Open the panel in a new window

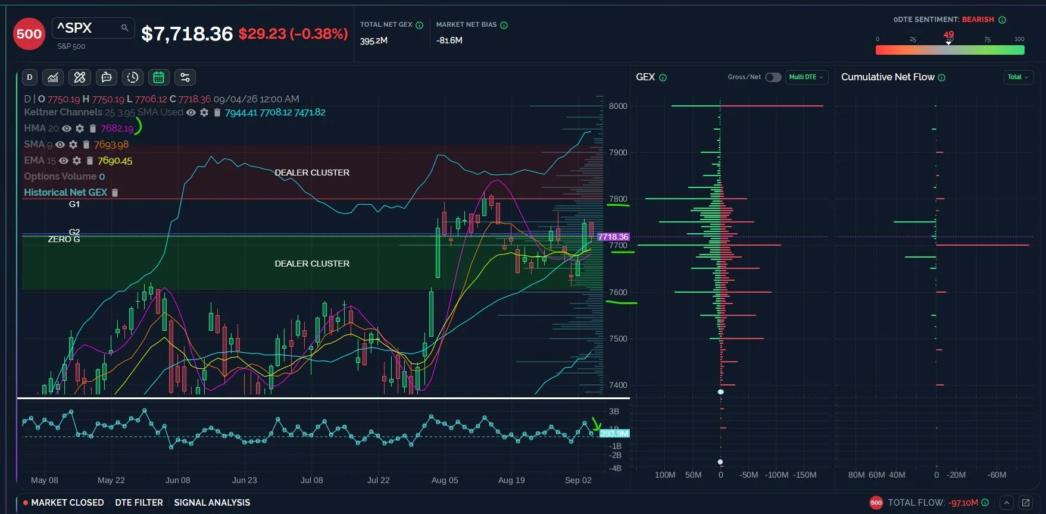tap(1026, 503)
